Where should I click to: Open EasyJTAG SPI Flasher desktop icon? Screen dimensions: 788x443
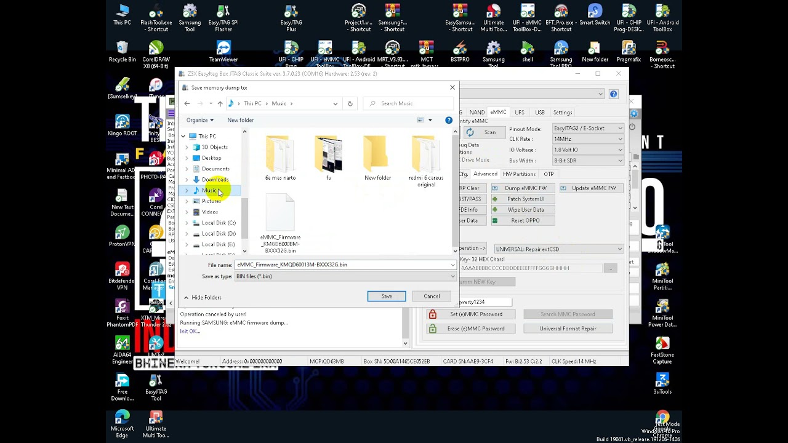[223, 18]
